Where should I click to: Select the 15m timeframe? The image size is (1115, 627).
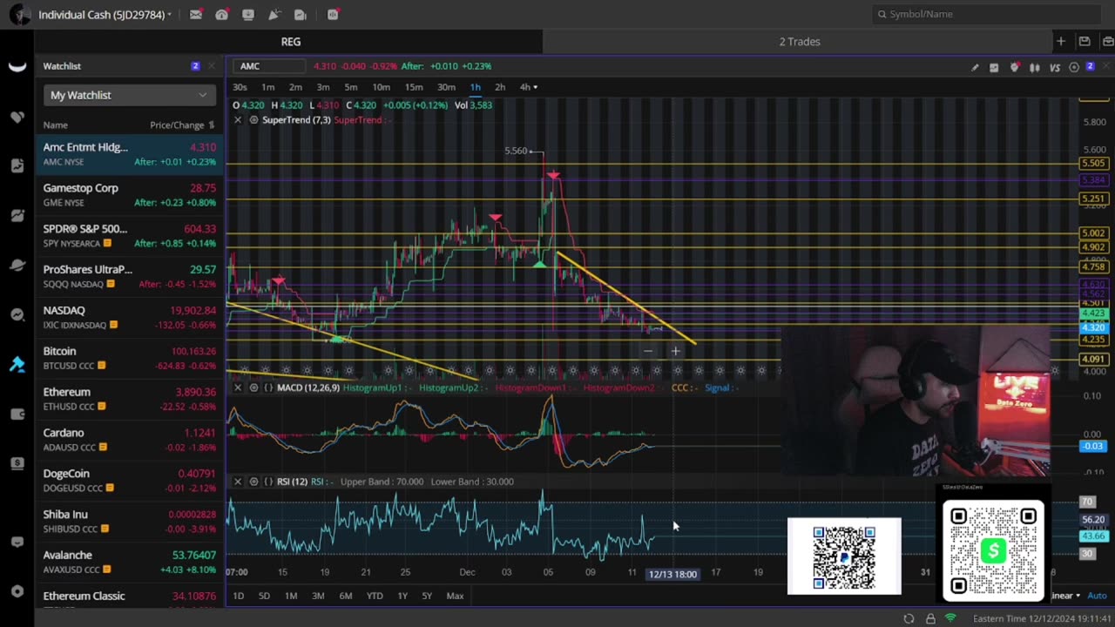click(x=414, y=87)
